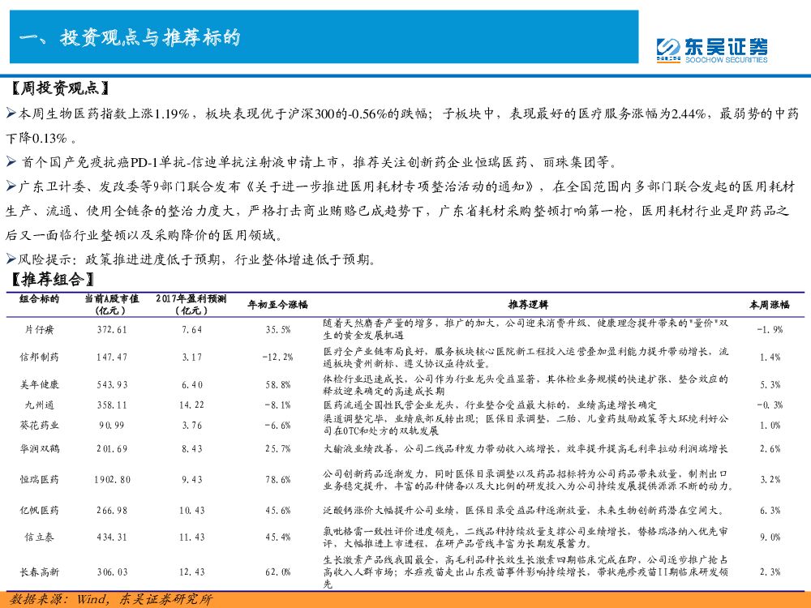Click the Soochow Securities logo
Viewport: 811px width, 608px height.
click(x=712, y=50)
